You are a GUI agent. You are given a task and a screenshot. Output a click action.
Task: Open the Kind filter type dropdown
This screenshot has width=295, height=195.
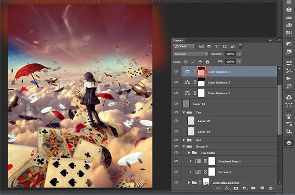click(184, 46)
